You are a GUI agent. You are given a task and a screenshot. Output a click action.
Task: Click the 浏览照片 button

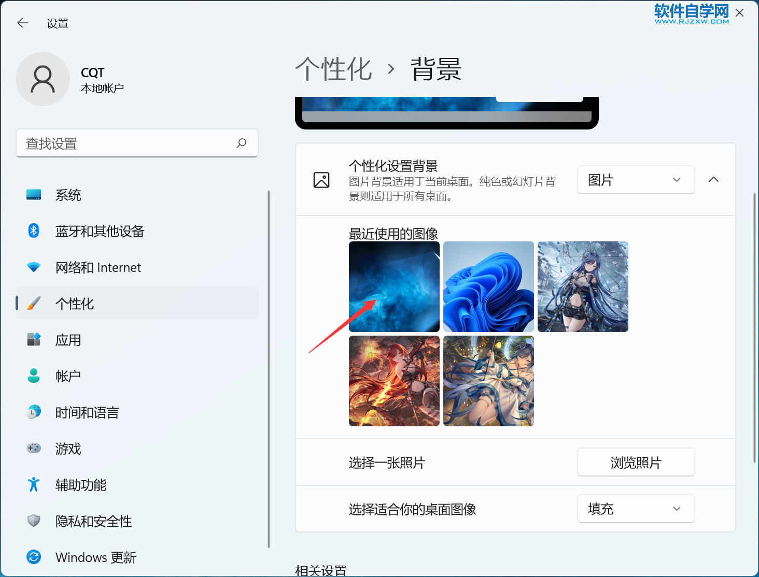(x=636, y=462)
